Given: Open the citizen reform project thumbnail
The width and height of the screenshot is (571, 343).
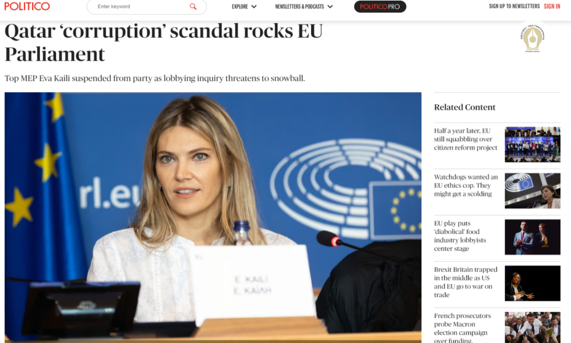Looking at the screenshot, I should 532,144.
